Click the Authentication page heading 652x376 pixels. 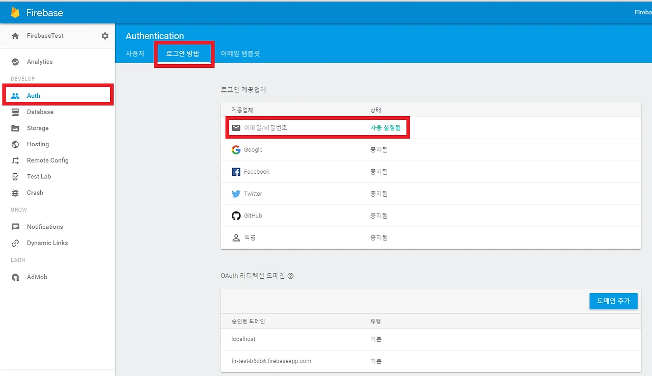point(155,36)
